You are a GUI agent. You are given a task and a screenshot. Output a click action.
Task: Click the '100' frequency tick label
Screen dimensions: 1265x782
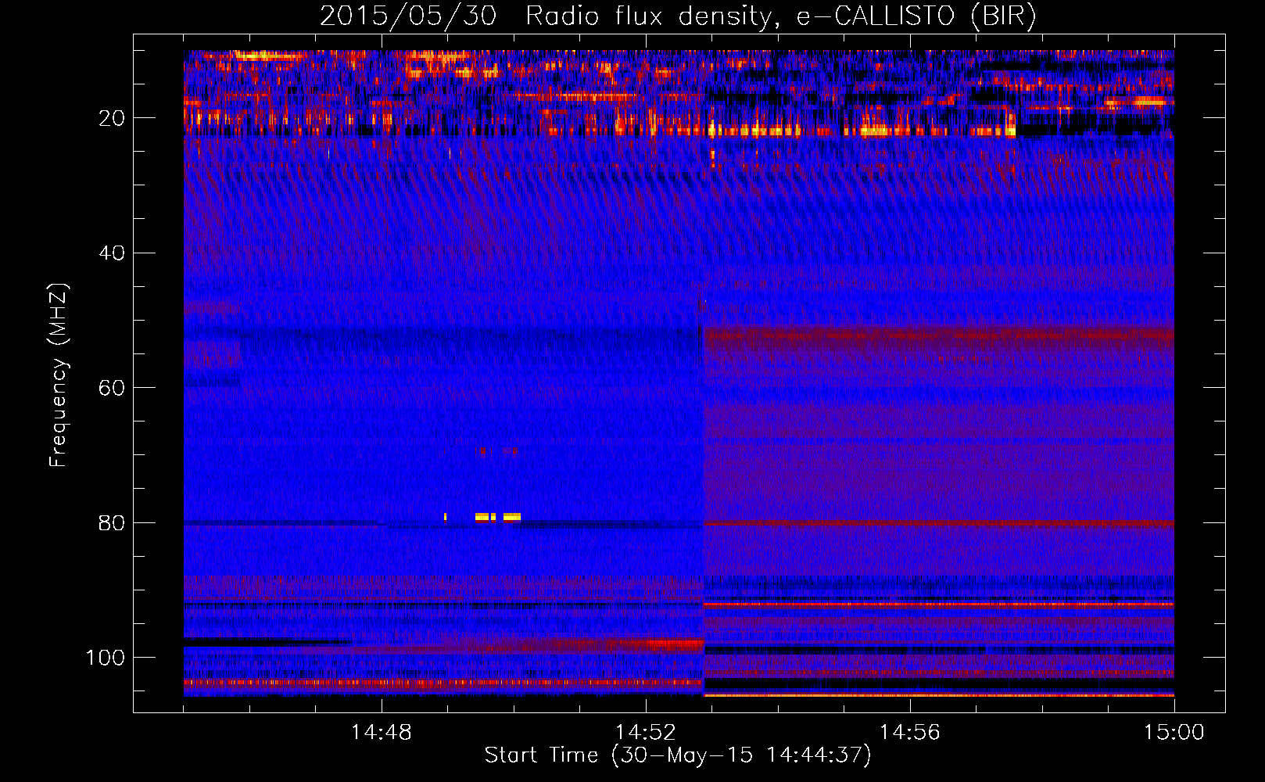pyautogui.click(x=106, y=658)
